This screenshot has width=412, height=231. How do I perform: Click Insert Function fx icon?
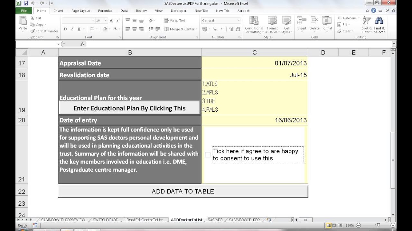click(x=82, y=44)
